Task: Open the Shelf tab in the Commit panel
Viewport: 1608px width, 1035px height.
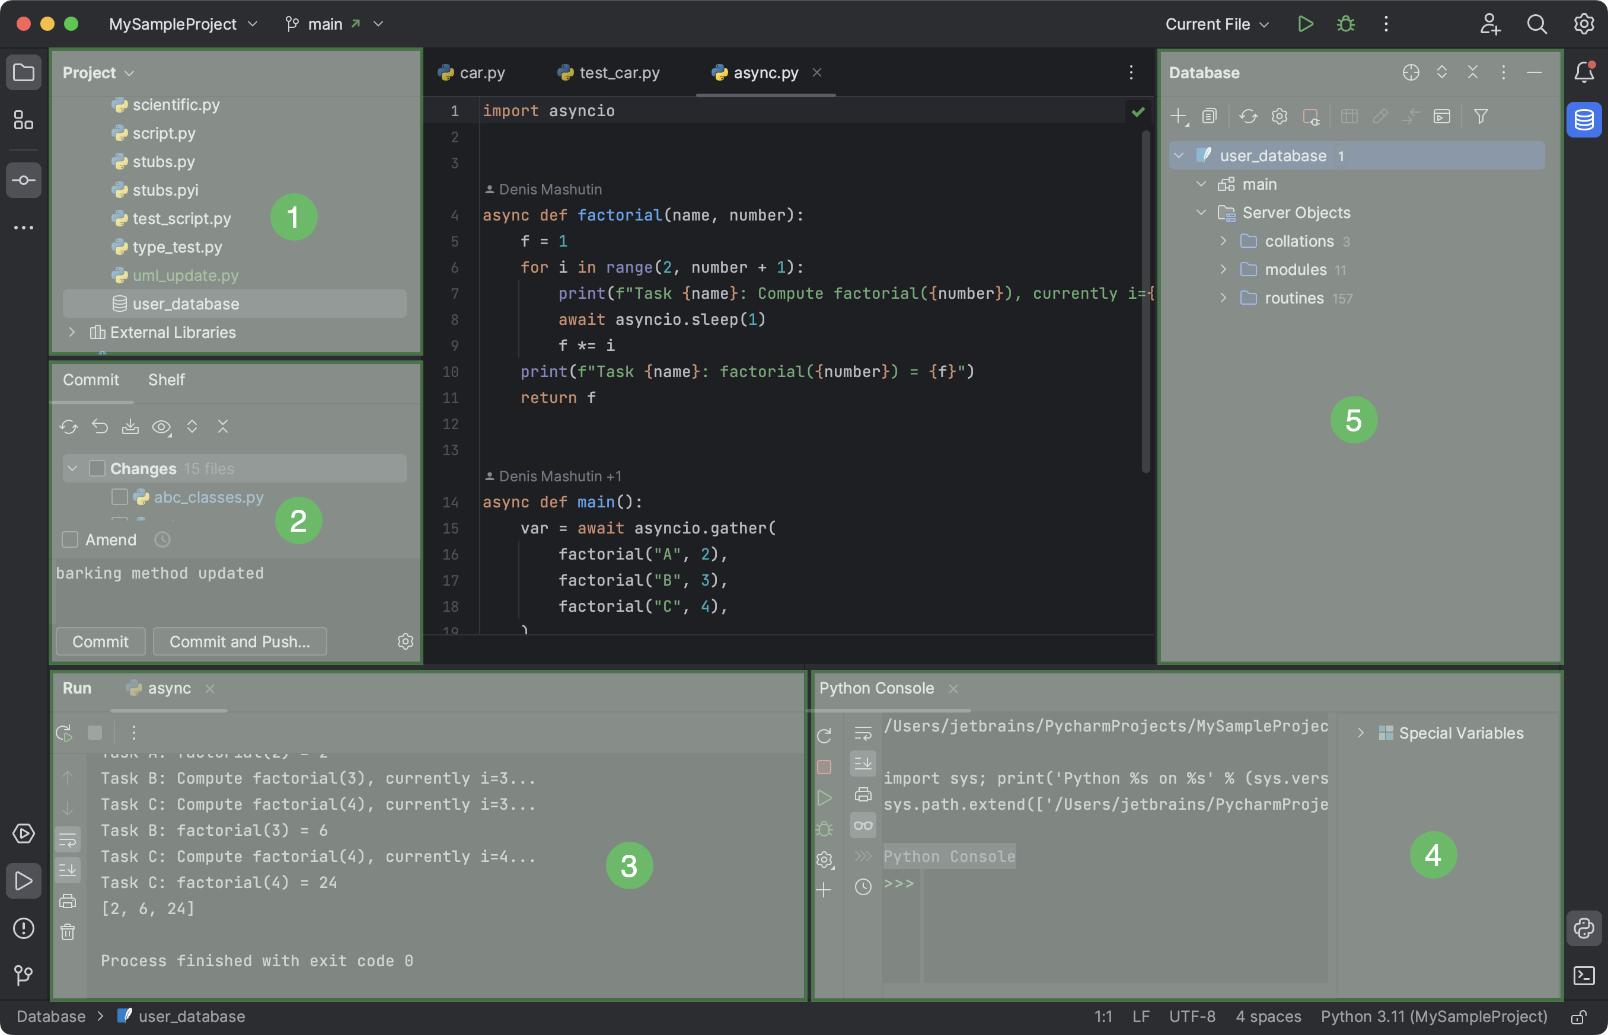Action: click(166, 380)
